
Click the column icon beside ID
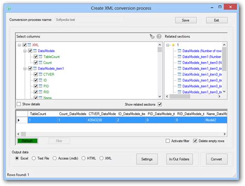[x=40, y=80]
